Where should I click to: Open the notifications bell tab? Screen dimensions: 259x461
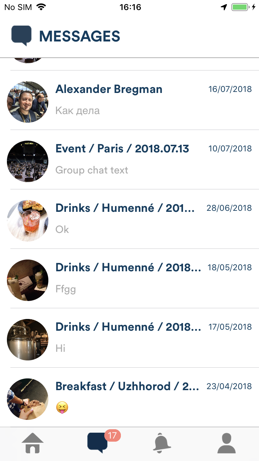(162, 443)
